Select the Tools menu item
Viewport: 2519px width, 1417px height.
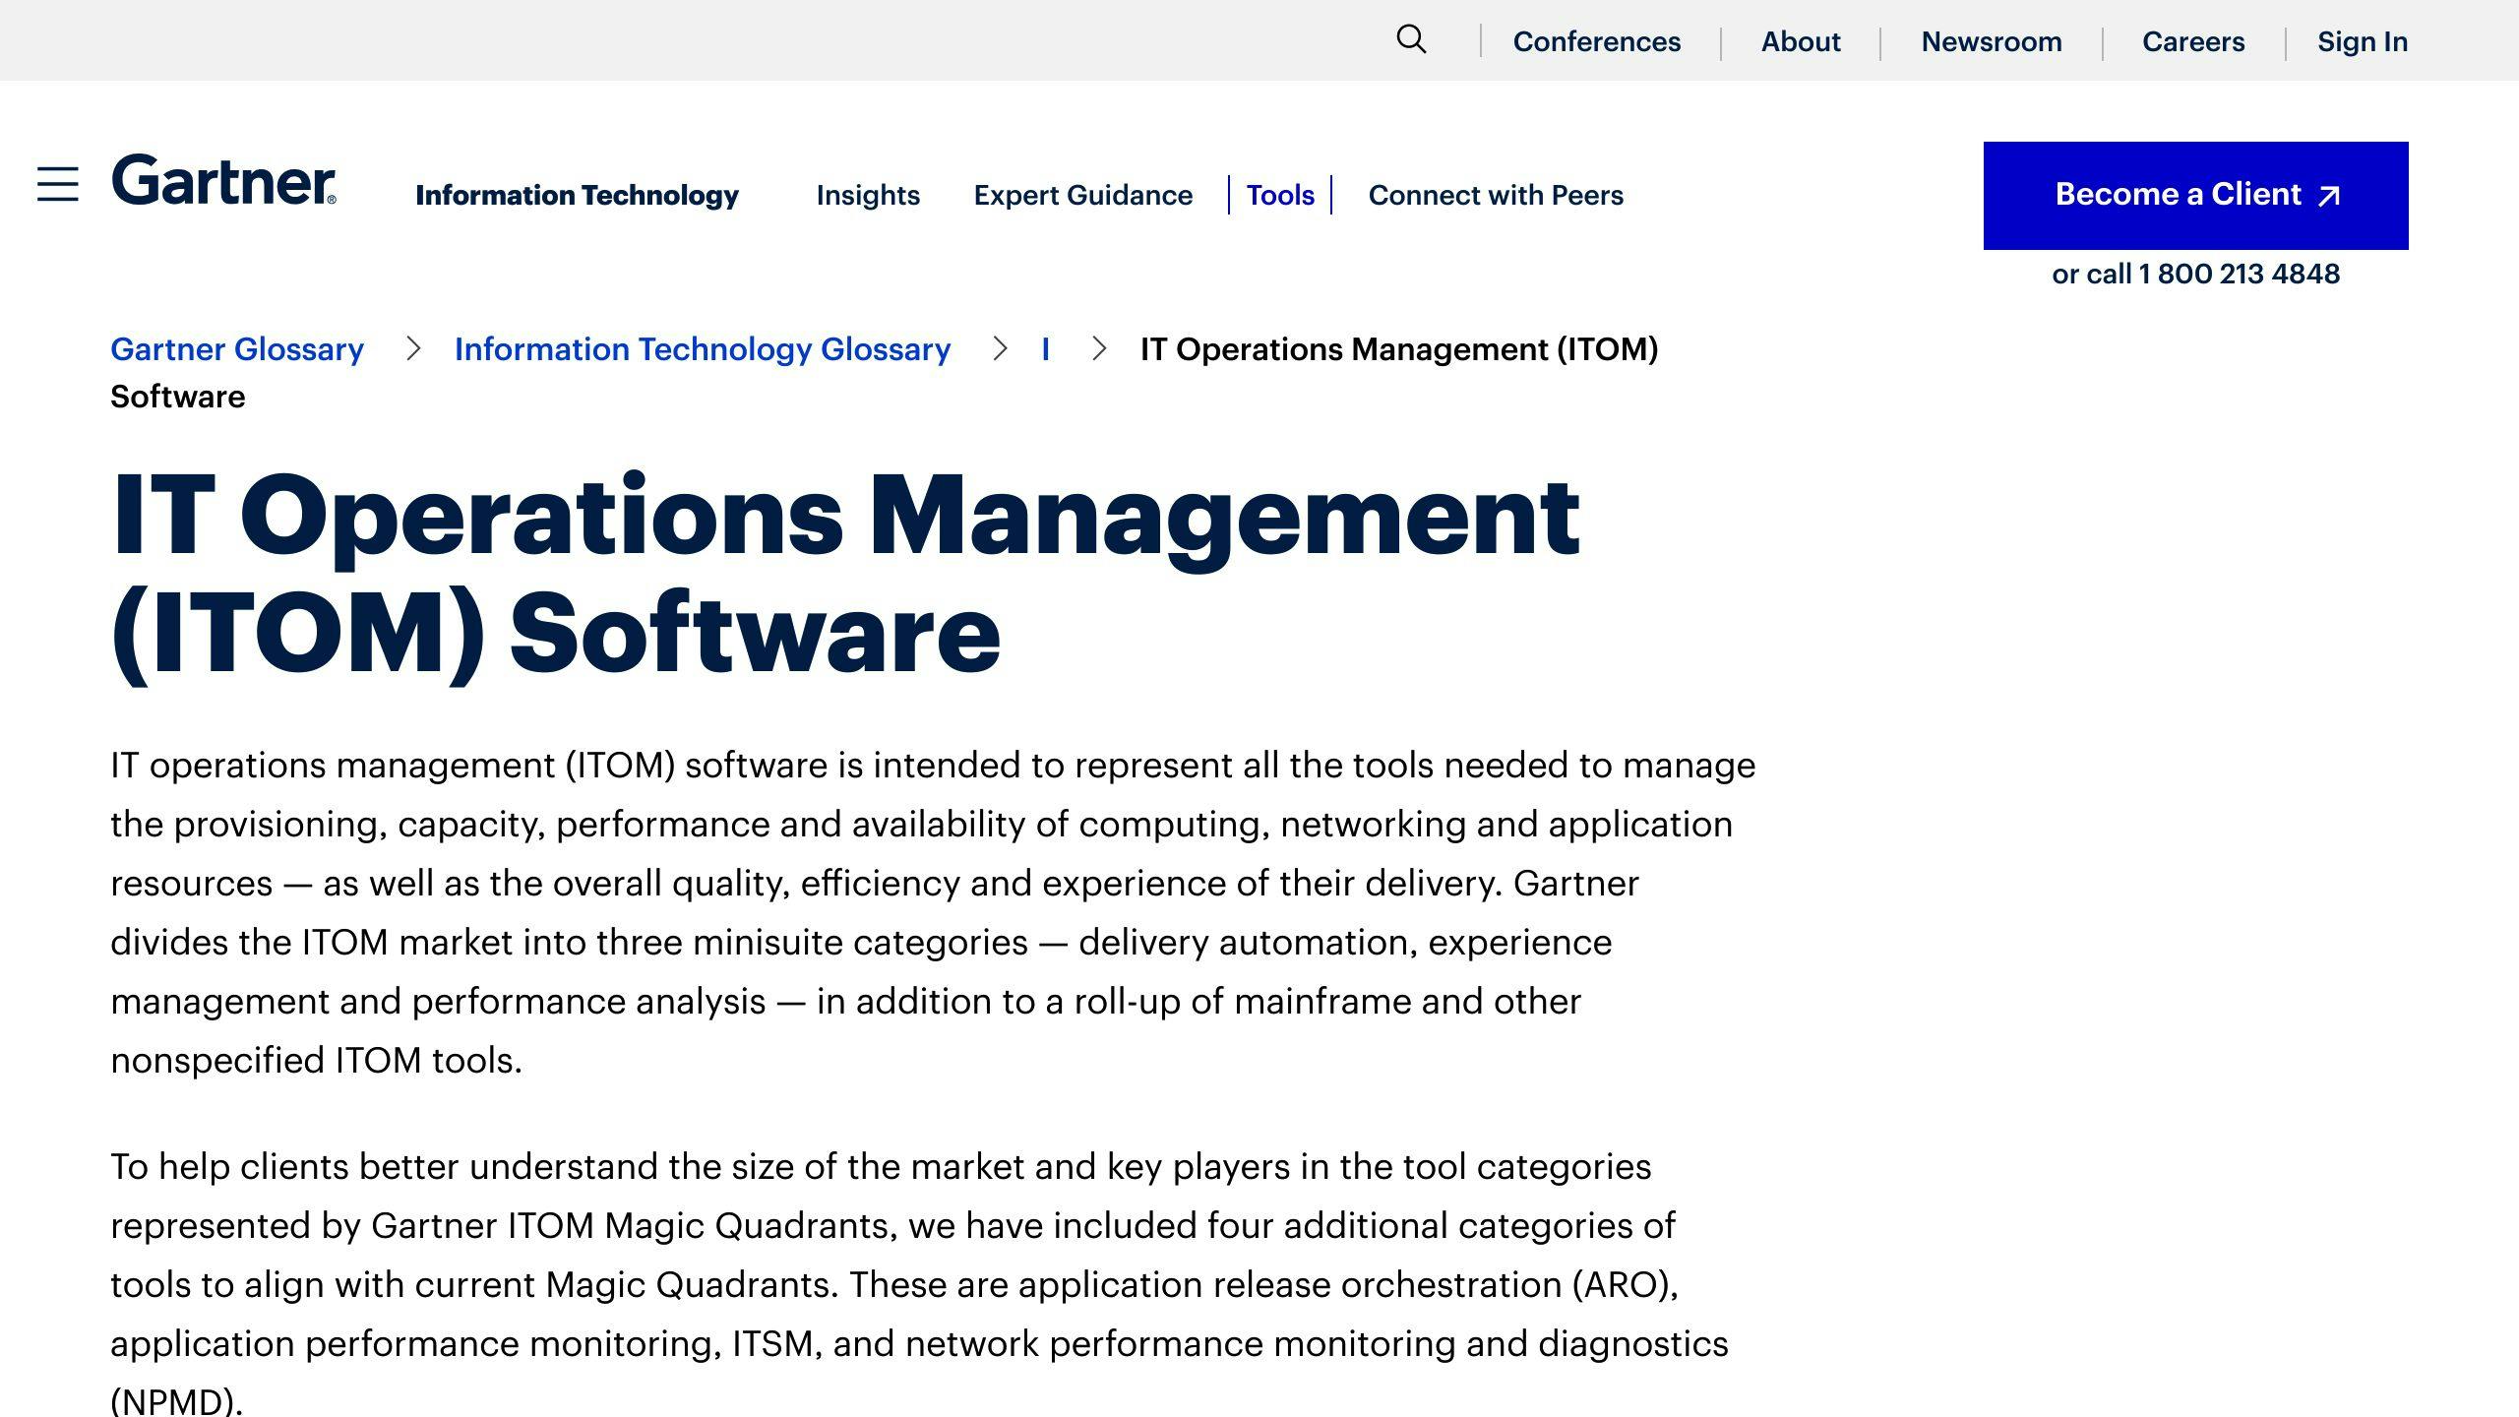[1280, 195]
